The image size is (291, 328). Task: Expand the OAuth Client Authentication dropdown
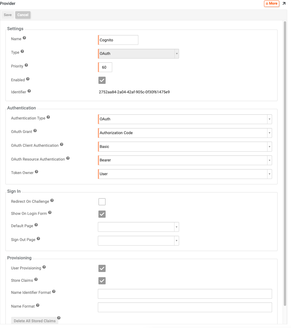coord(185,147)
